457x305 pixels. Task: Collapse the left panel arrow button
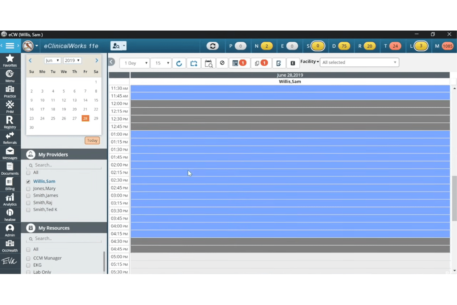(111, 62)
